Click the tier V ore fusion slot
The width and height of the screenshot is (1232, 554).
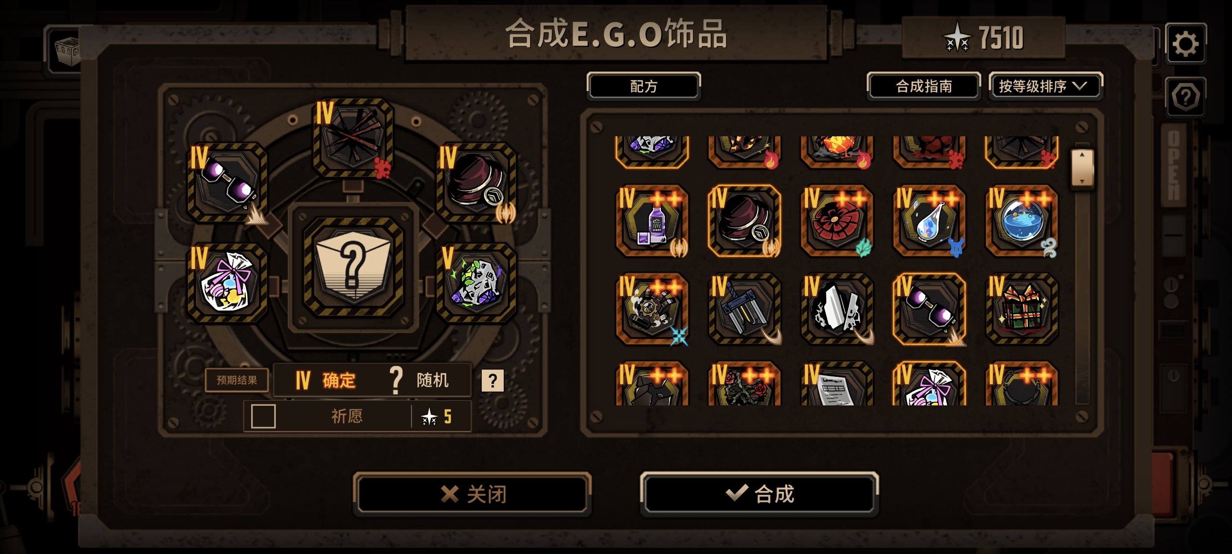pos(477,283)
